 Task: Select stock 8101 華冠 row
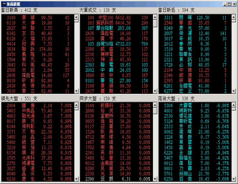(117, 81)
